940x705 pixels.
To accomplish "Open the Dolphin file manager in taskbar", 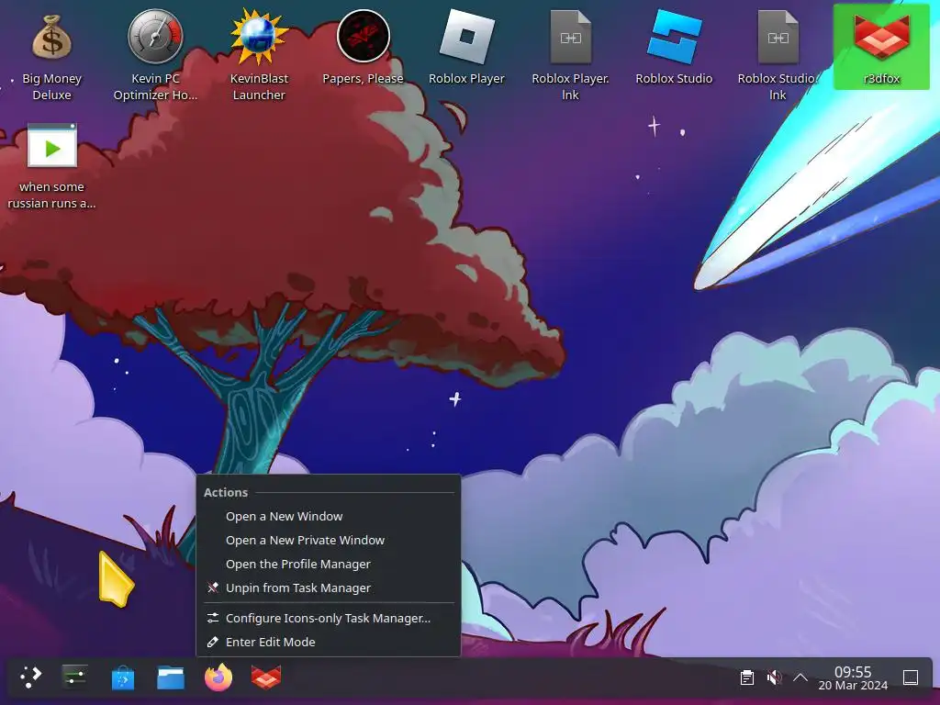I will pyautogui.click(x=171, y=678).
